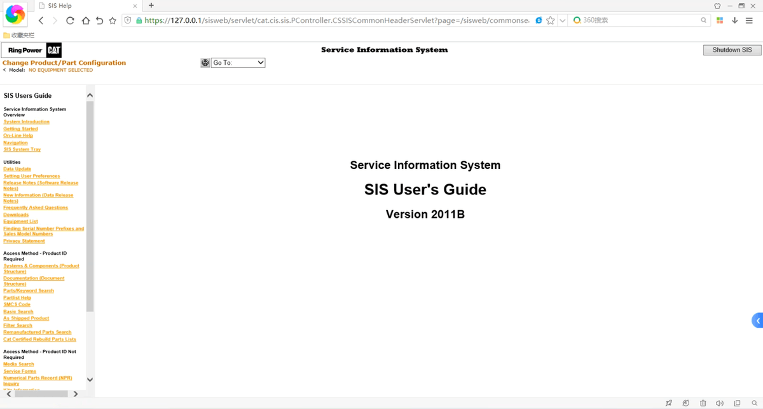
Task: Mute sound using the speaker icon
Action: pyautogui.click(x=720, y=403)
